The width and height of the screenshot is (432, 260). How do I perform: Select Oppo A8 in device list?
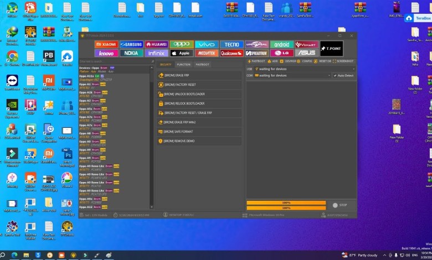pyautogui.click(x=114, y=135)
